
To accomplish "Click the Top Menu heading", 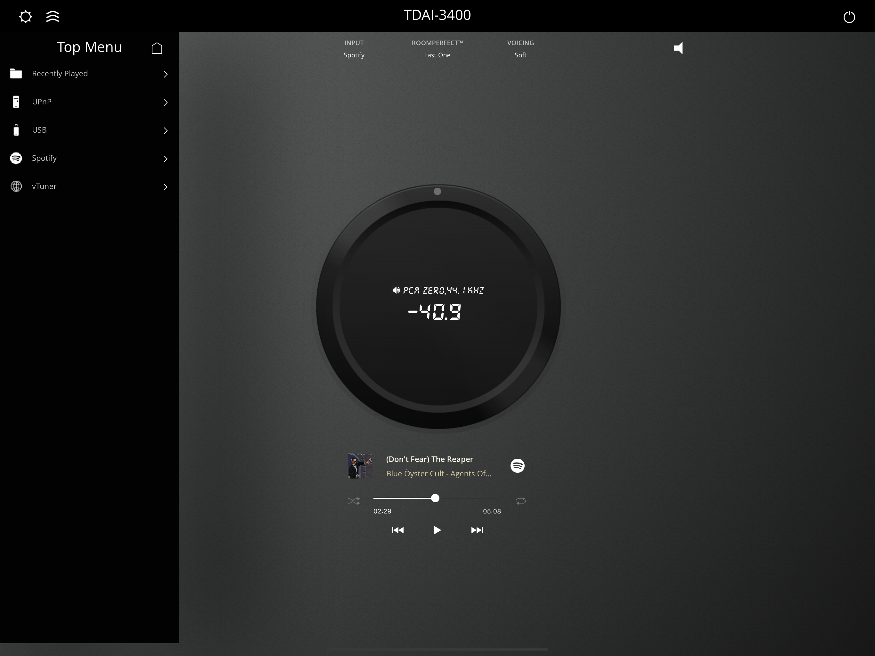I will point(89,47).
